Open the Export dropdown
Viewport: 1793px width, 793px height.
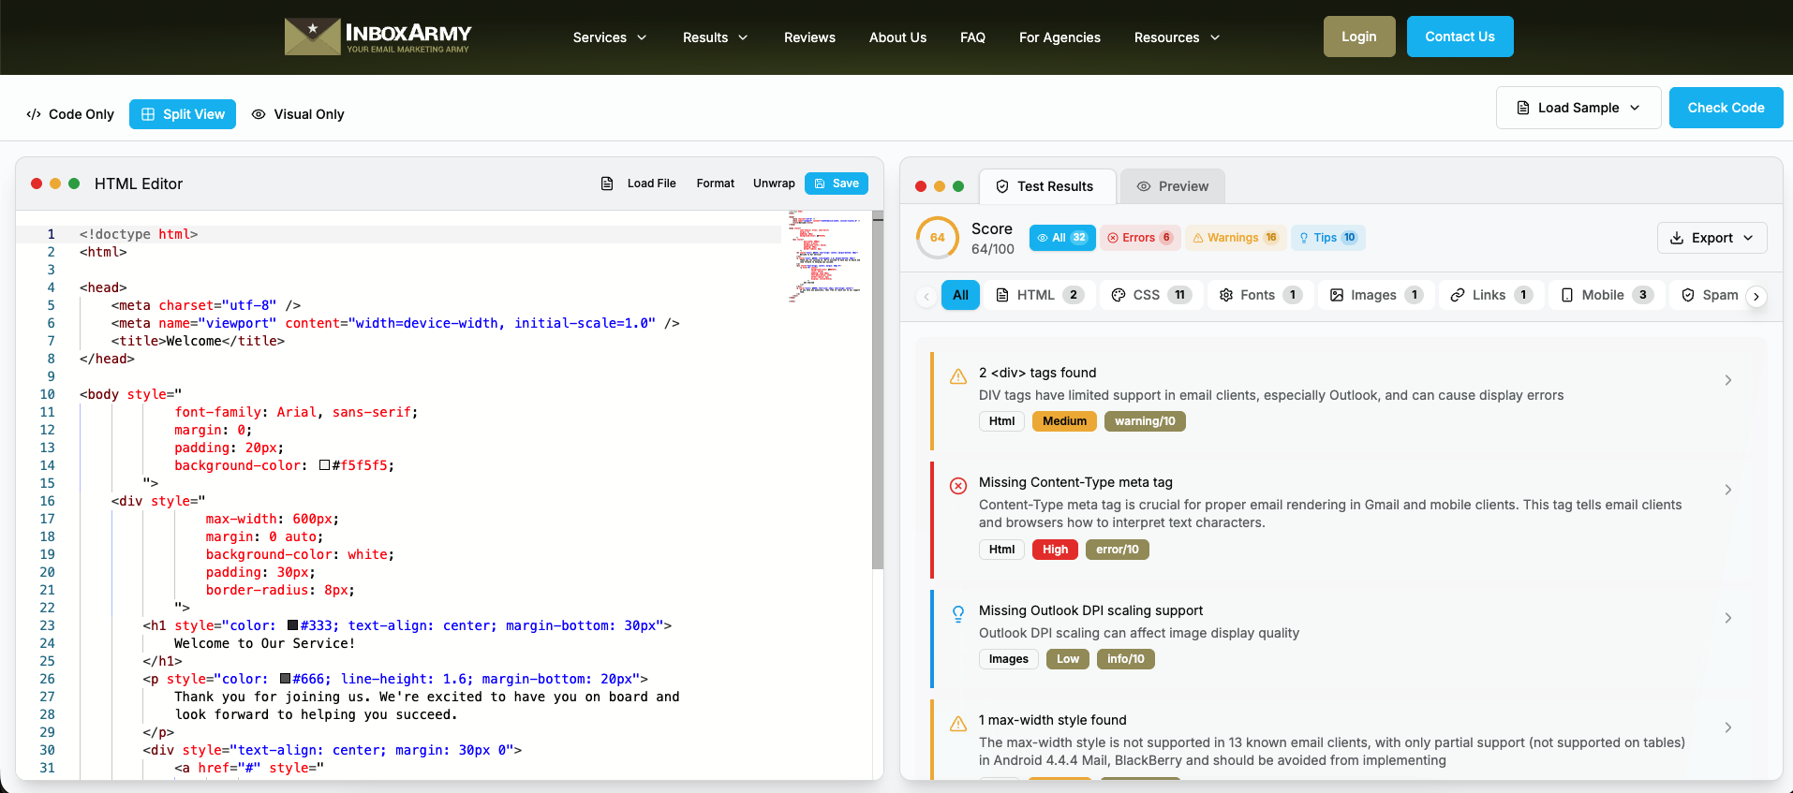point(1711,238)
